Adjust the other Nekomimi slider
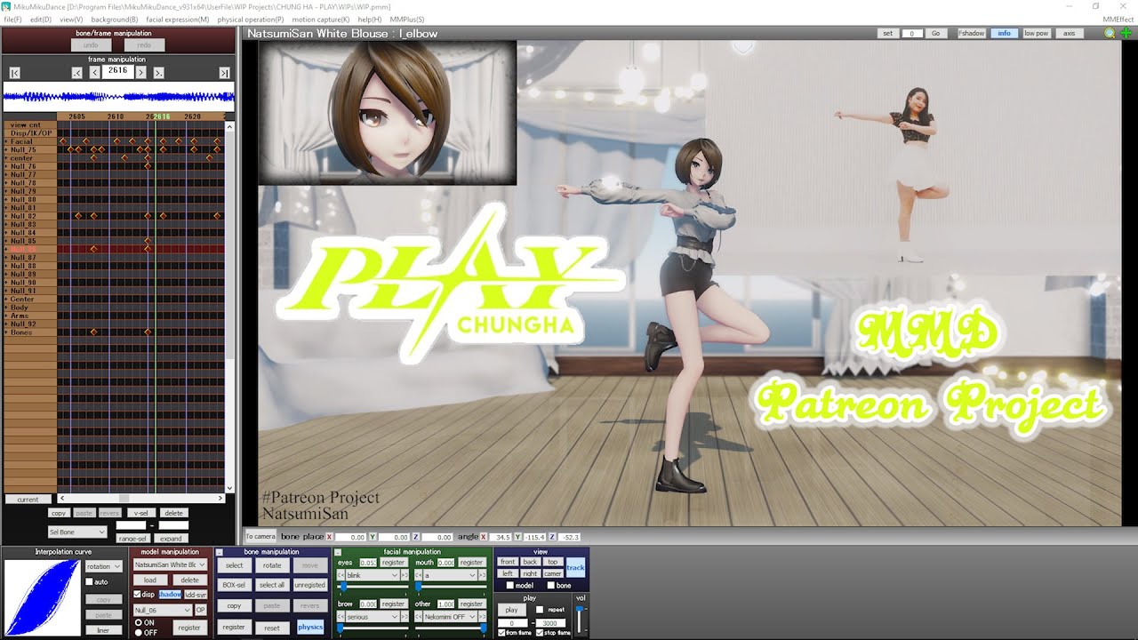The width and height of the screenshot is (1138, 640). coord(450,628)
